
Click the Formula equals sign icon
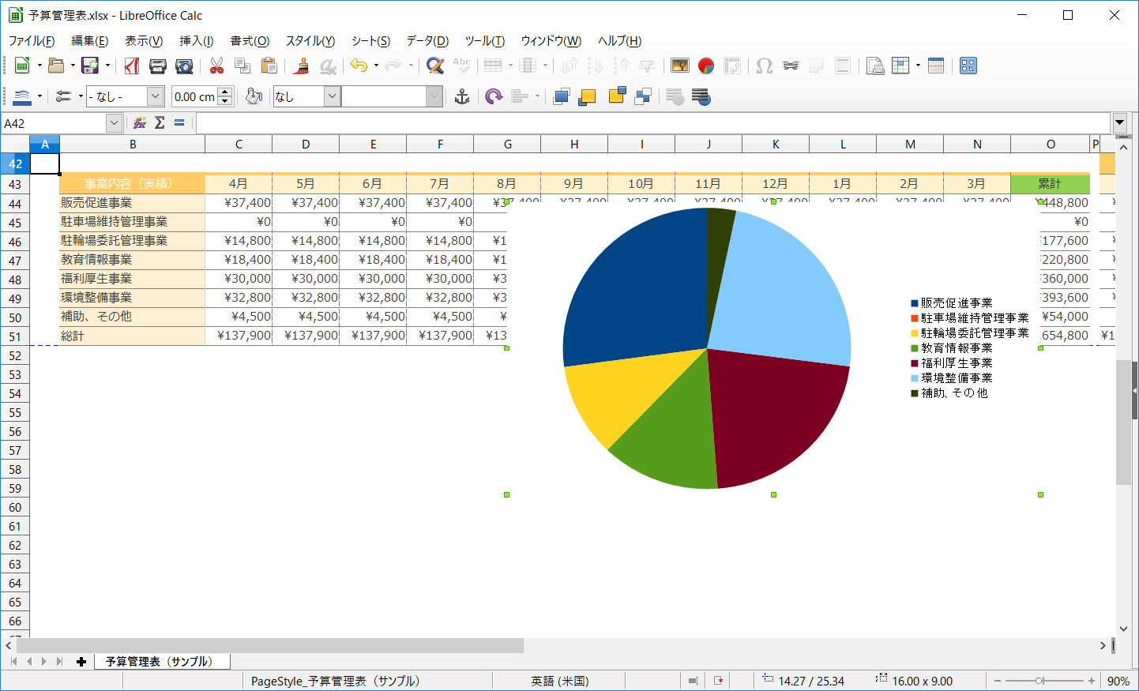point(179,122)
